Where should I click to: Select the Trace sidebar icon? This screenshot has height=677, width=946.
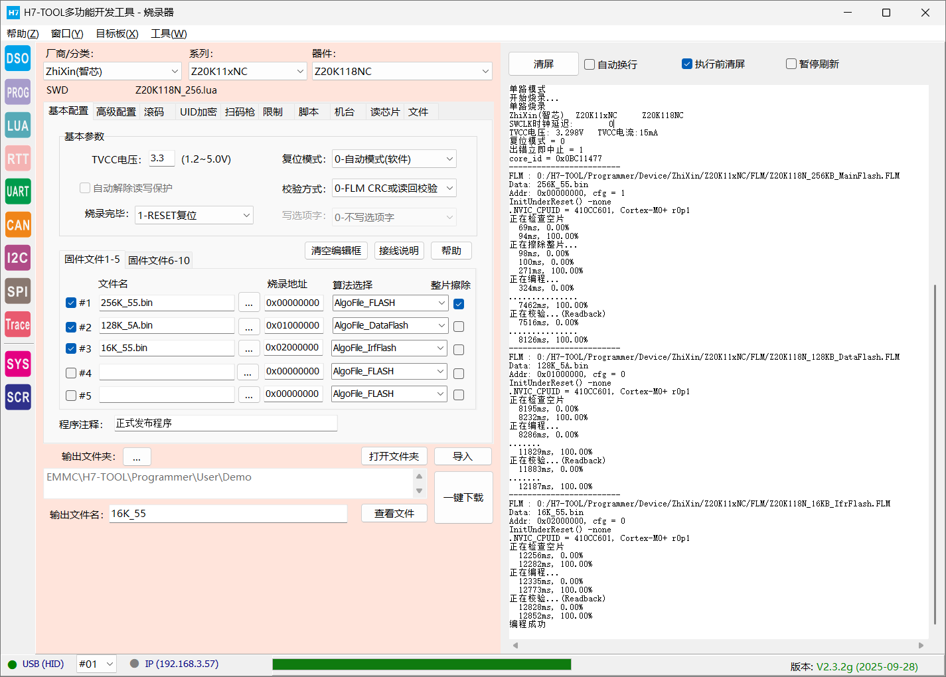pos(18,325)
